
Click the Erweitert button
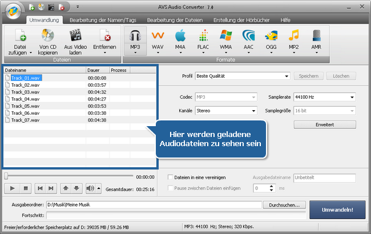[325, 124]
